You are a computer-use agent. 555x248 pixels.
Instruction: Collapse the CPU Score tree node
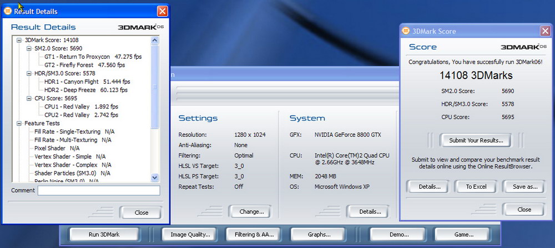[x=29, y=99]
